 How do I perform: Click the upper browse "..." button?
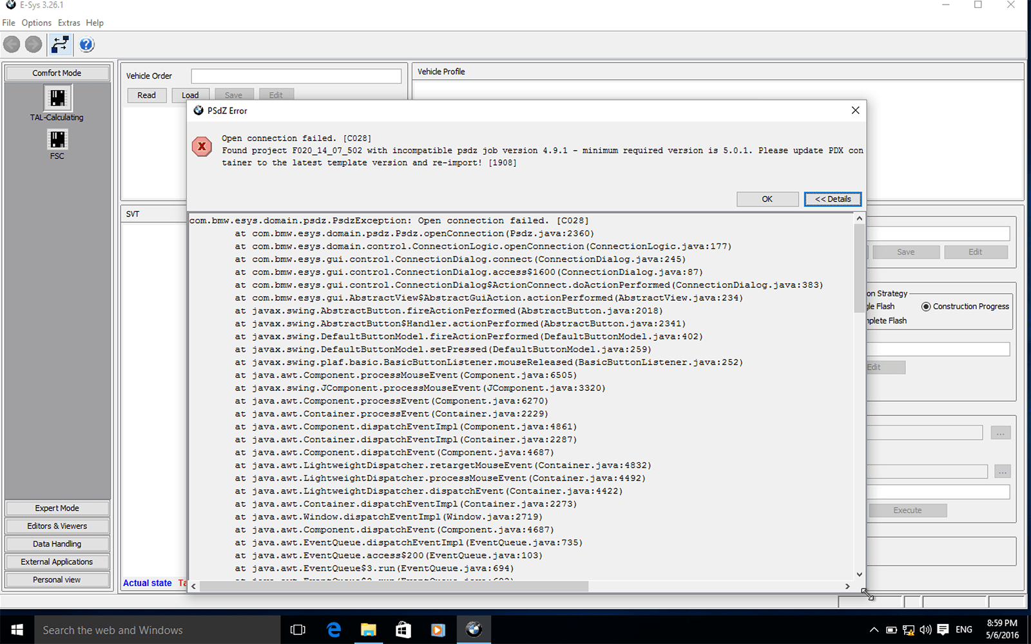(x=1001, y=433)
